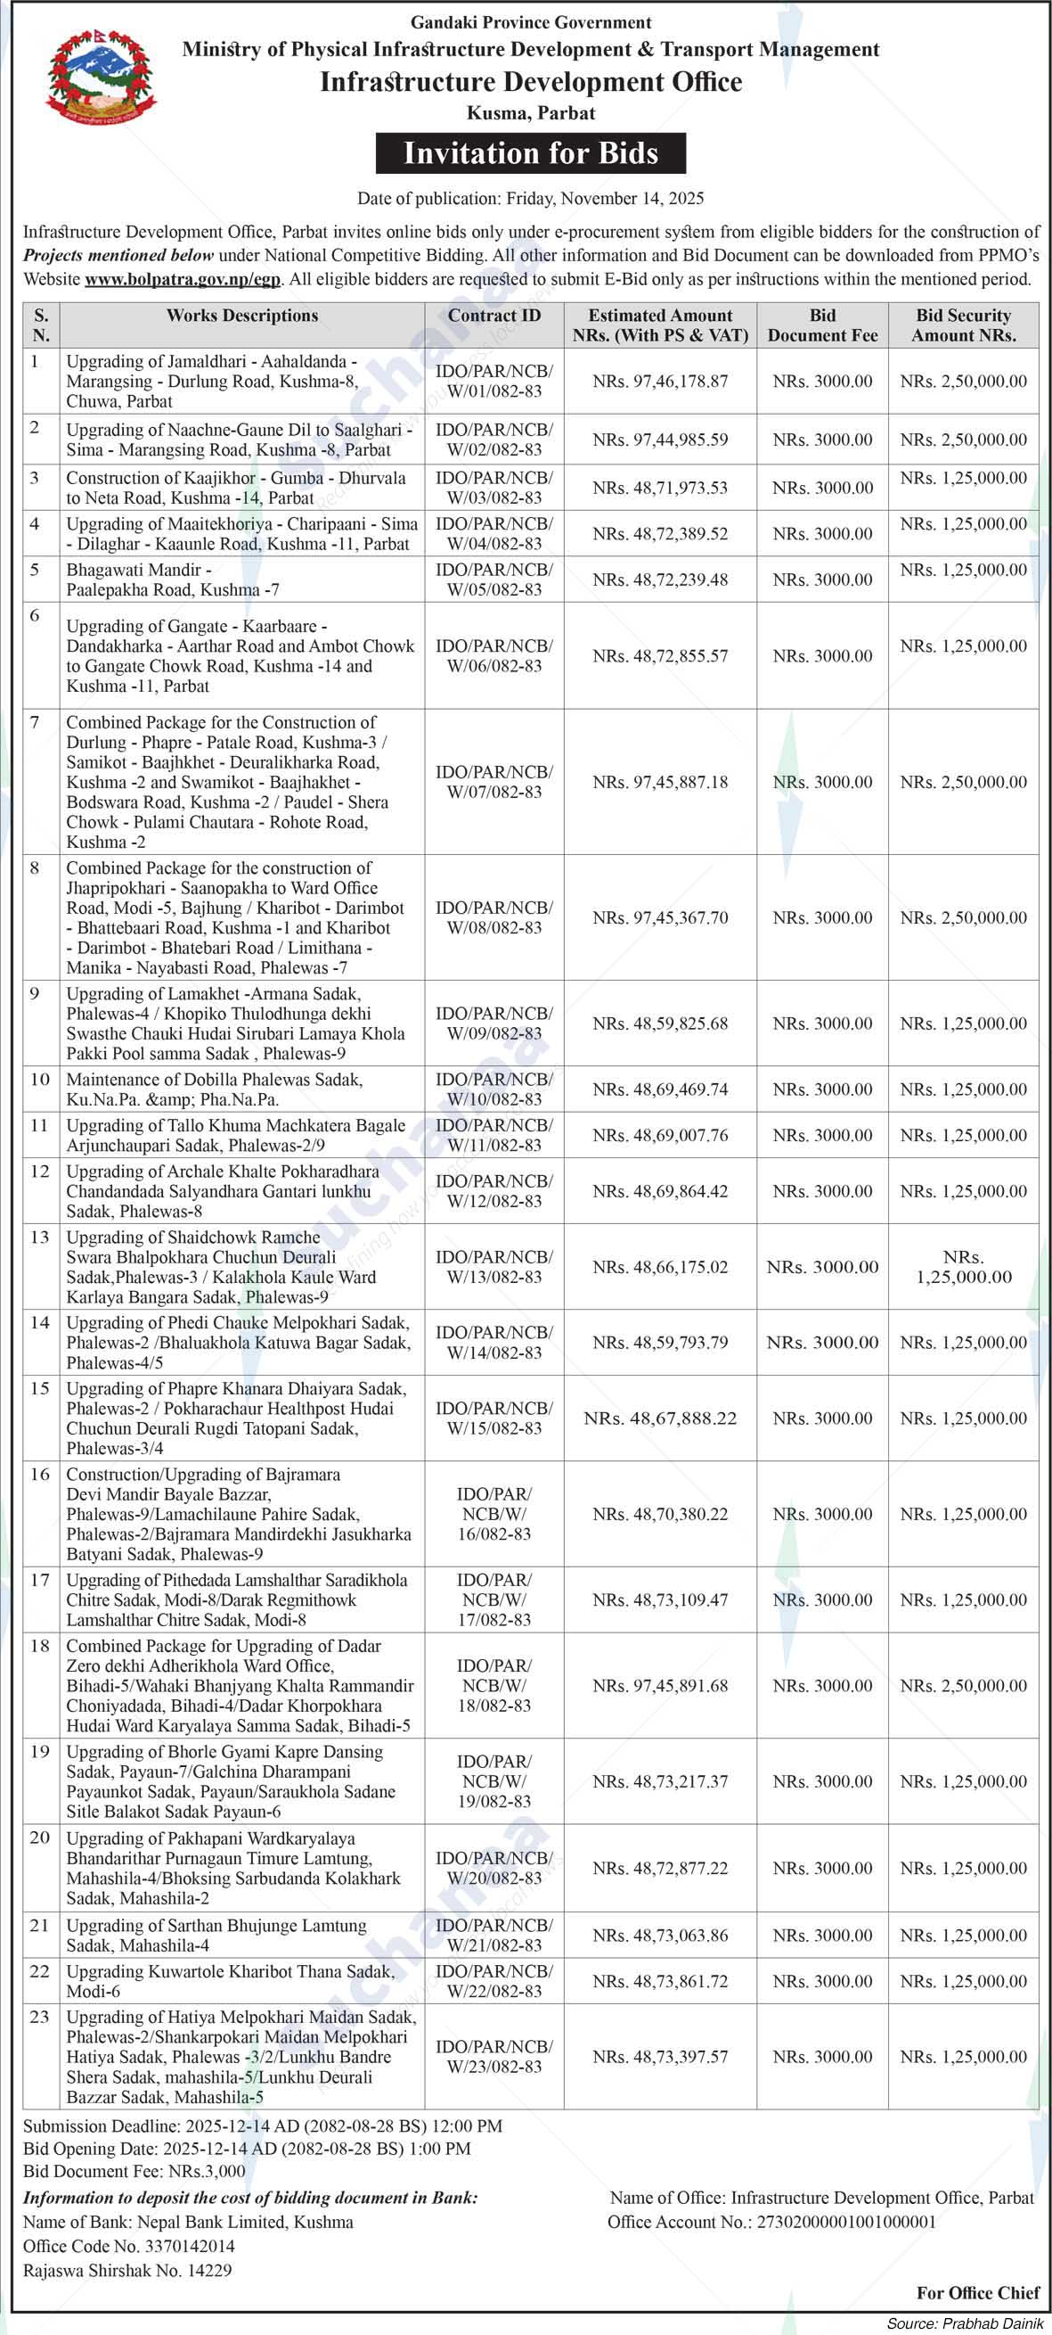The width and height of the screenshot is (1052, 2335).
Task: Click the Bid Document Fee column header
Action: click(822, 325)
